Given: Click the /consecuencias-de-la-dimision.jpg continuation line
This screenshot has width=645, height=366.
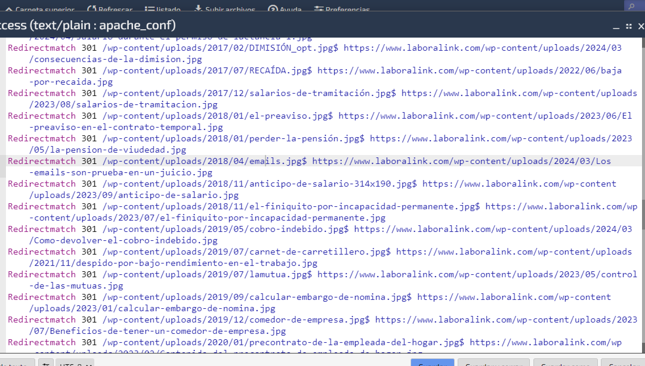Looking at the screenshot, I should (x=116, y=59).
